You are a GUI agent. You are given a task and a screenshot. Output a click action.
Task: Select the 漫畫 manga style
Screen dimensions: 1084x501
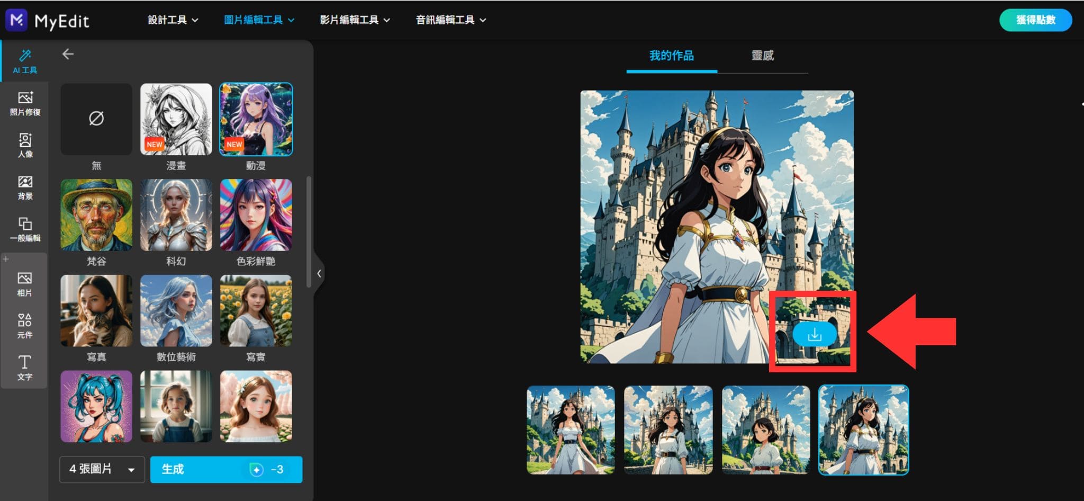click(176, 119)
